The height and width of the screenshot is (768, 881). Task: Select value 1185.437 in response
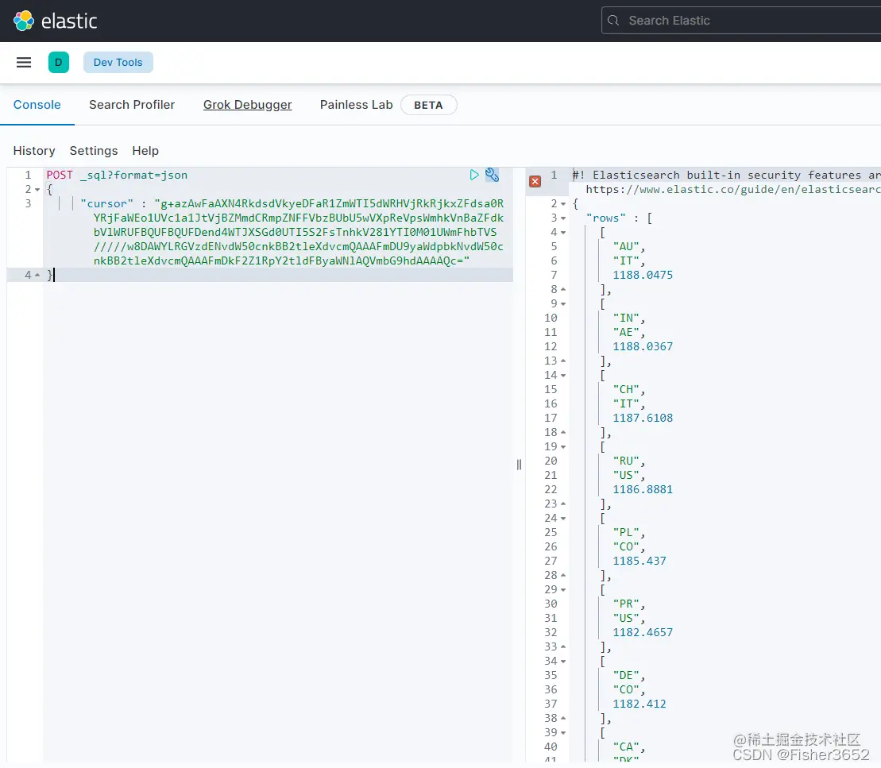point(639,561)
